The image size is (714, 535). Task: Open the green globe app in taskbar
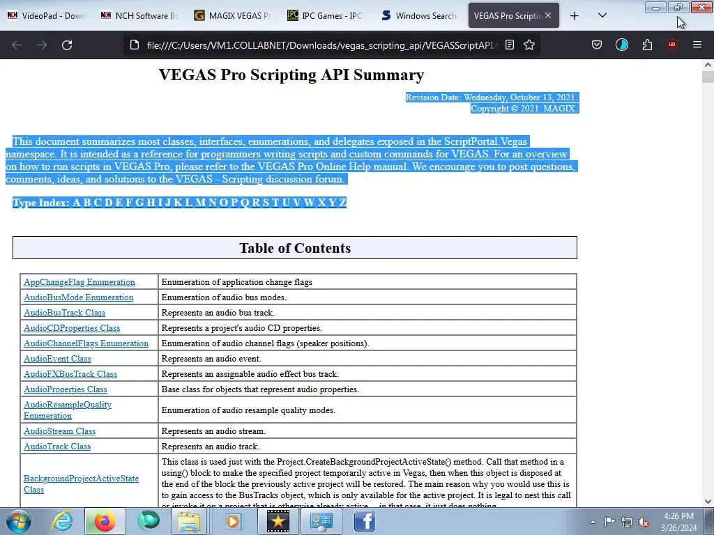[x=149, y=521]
